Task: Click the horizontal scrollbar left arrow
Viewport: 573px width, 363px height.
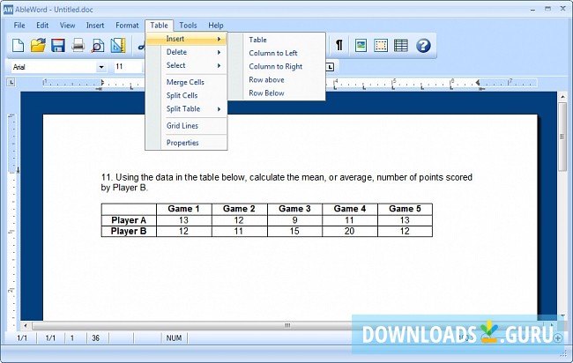Action: click(26, 325)
